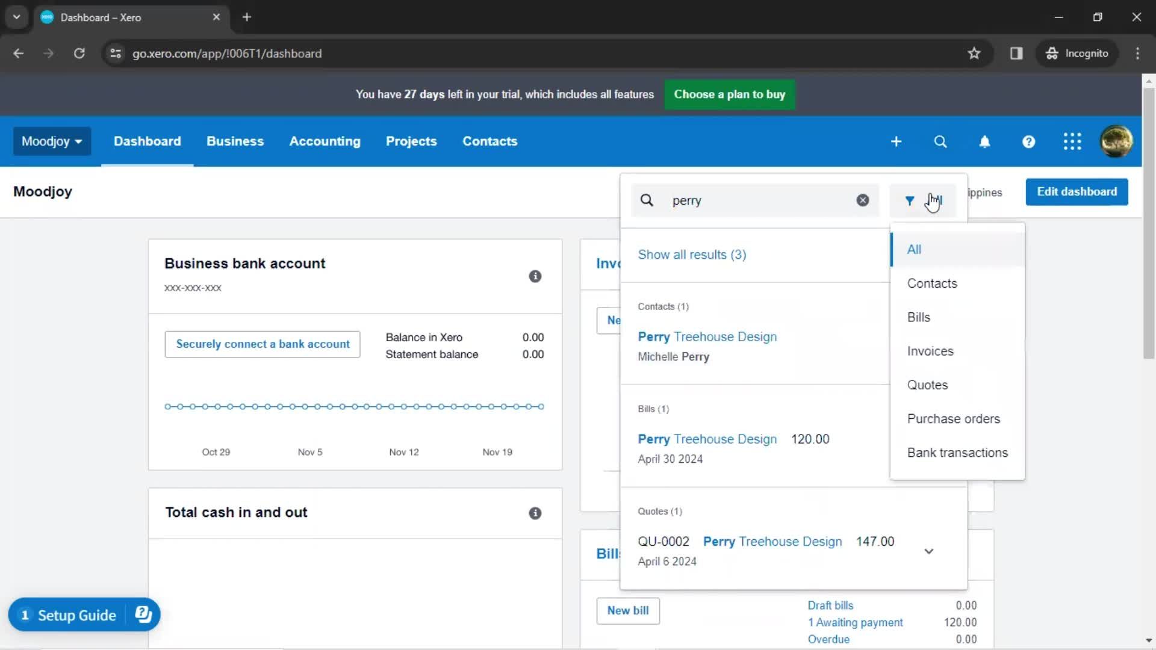This screenshot has width=1156, height=650.
Task: Click the New bill button
Action: [x=628, y=611]
